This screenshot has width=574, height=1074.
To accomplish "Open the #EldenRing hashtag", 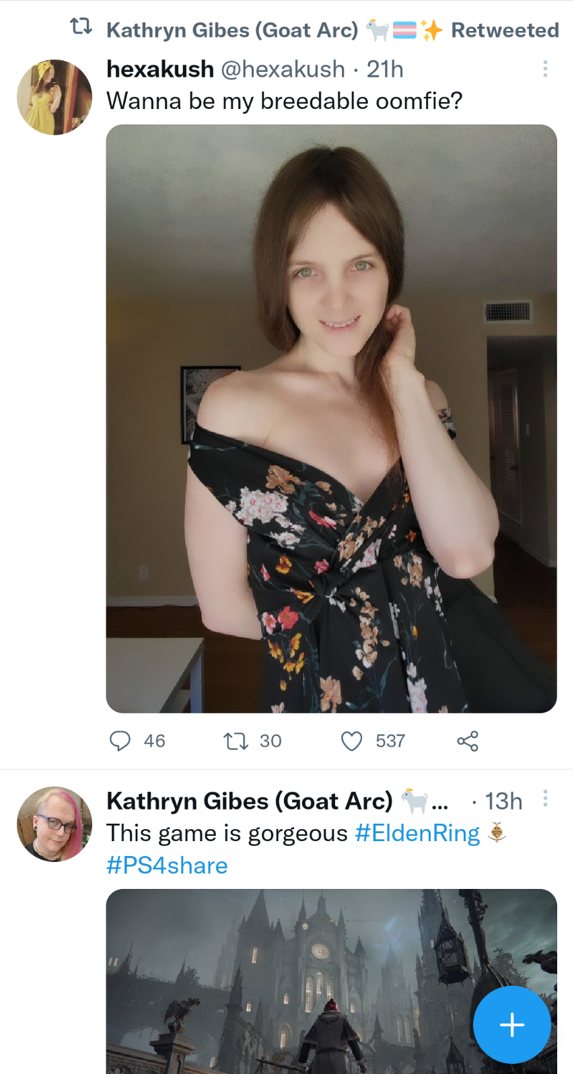I will pos(417,833).
